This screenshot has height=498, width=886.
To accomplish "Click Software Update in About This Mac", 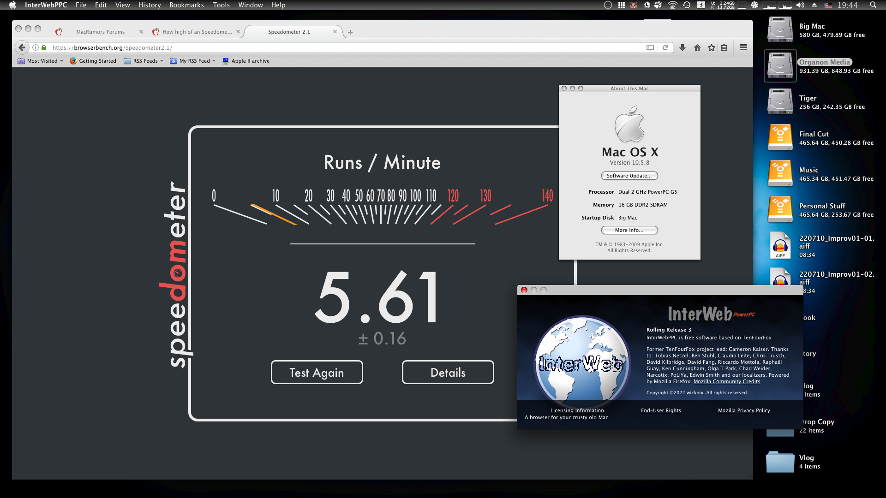I will click(629, 176).
